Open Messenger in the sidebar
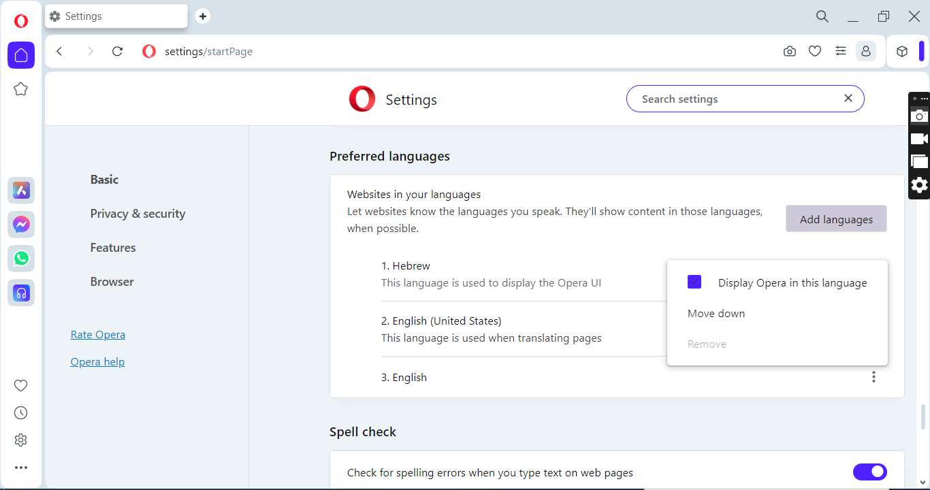The width and height of the screenshot is (930, 490). click(21, 225)
